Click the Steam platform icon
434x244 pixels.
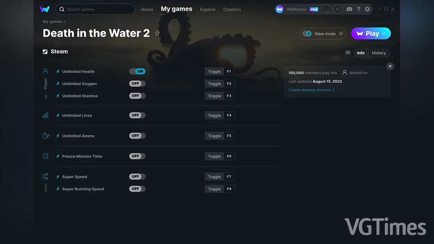(45, 52)
